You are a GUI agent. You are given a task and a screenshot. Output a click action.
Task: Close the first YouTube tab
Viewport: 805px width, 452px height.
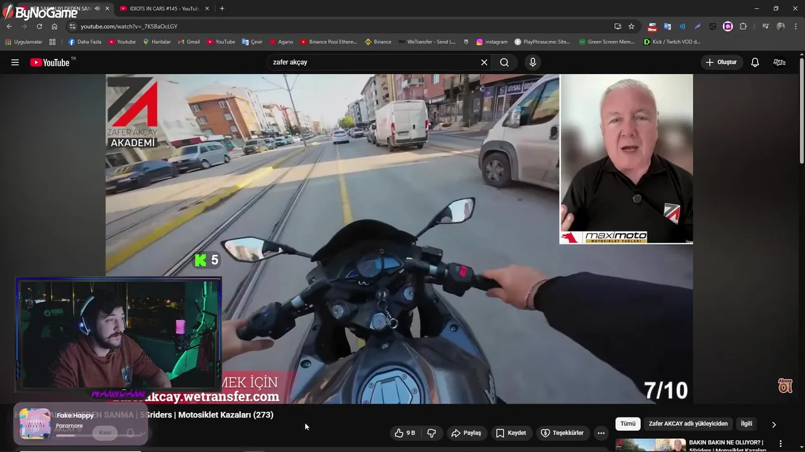107,8
